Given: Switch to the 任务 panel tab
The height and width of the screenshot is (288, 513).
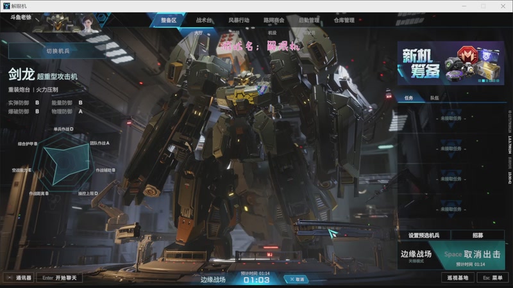Looking at the screenshot, I should pos(408,98).
